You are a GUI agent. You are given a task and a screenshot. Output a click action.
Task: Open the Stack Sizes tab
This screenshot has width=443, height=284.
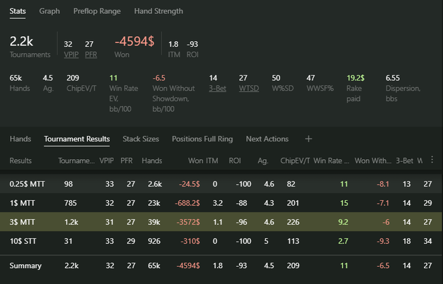(140, 139)
